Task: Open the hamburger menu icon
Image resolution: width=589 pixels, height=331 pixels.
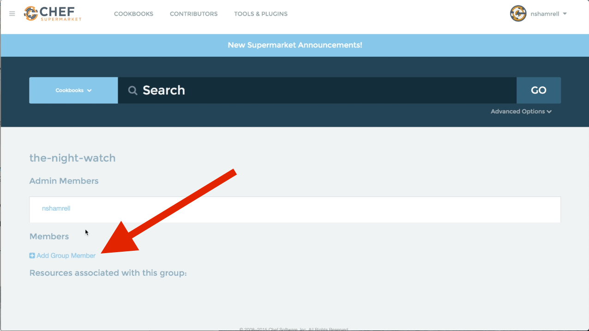Action: [x=12, y=14]
